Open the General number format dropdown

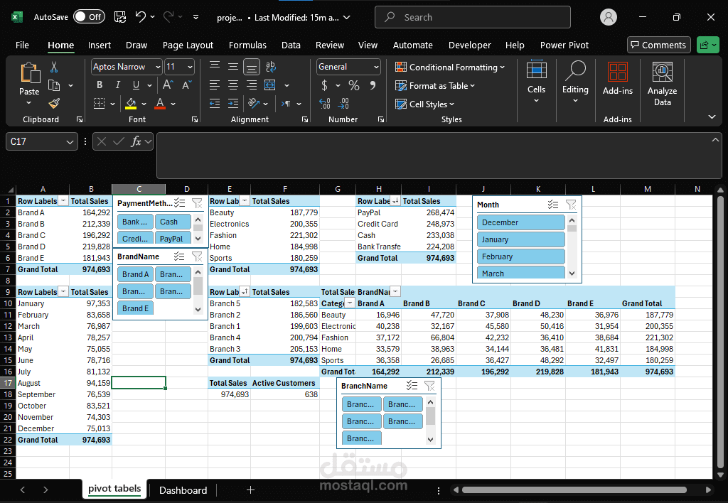(376, 67)
